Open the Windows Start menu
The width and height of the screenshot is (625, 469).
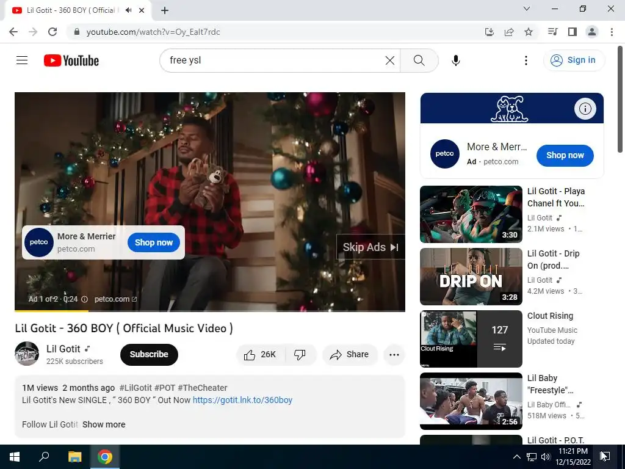pos(15,457)
